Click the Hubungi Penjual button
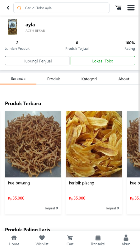140x249 pixels. click(37, 61)
